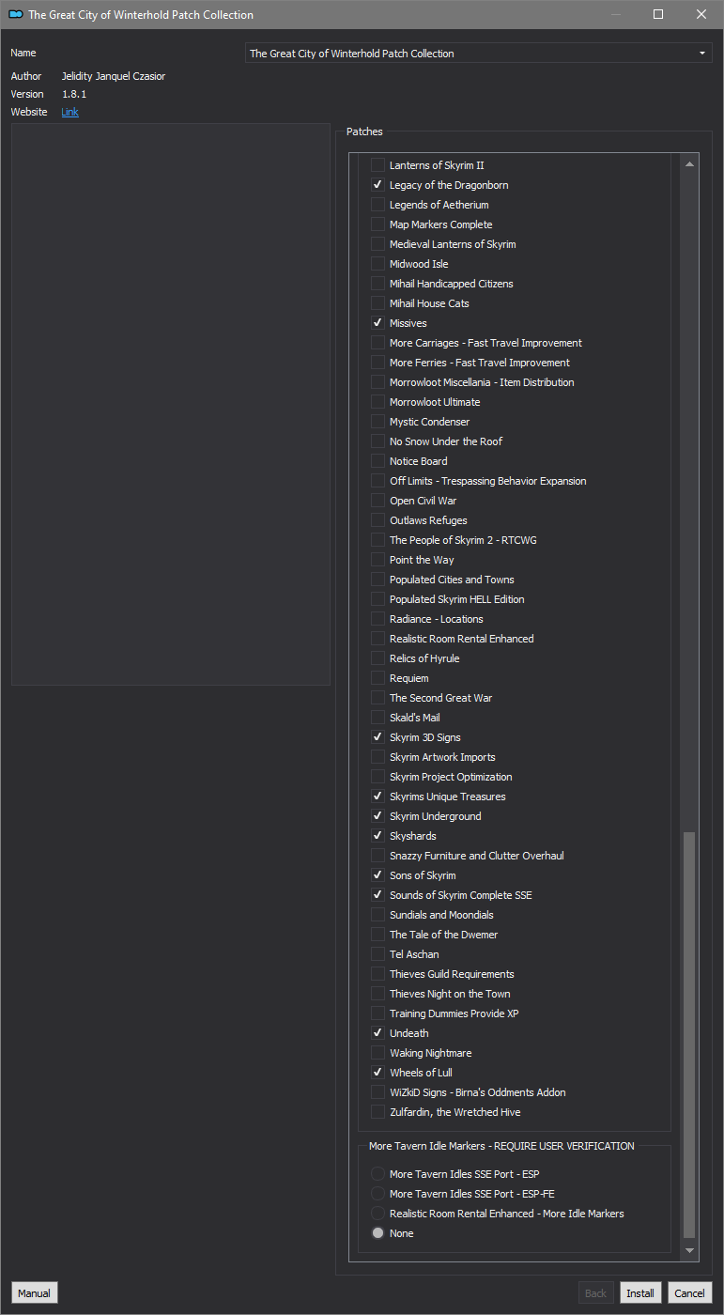Enable Realistic Room Rental Enhanced checkbox
The height and width of the screenshot is (1315, 724).
(377, 639)
